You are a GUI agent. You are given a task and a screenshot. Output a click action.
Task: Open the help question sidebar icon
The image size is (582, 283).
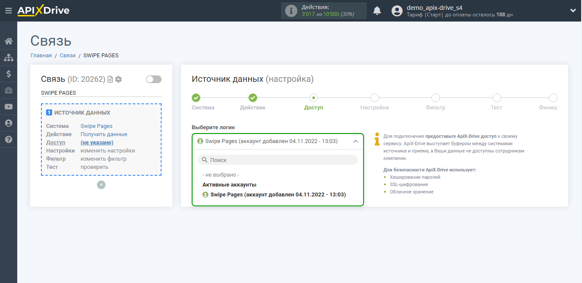9,140
